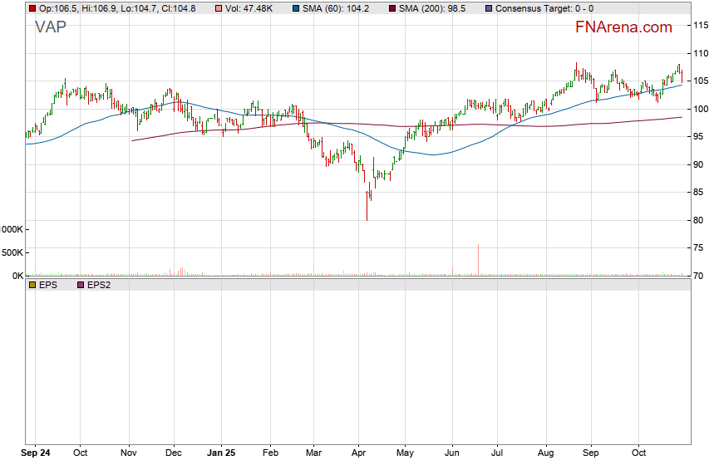Click the yellow EPS legend swatch
Image resolution: width=714 pixels, height=470 pixels.
(32, 285)
